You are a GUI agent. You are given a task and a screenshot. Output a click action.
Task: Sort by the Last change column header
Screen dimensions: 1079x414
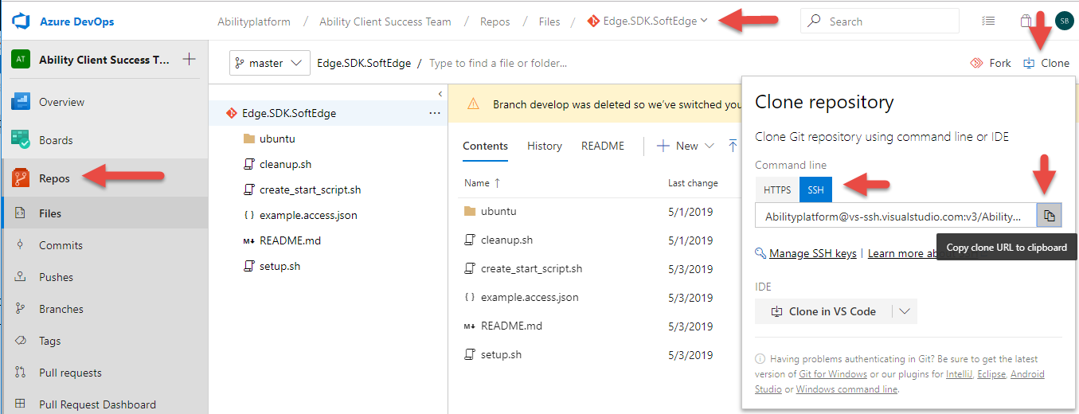point(693,182)
